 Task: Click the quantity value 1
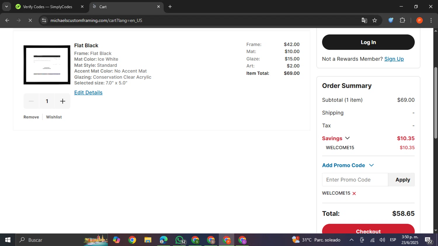[x=47, y=101]
